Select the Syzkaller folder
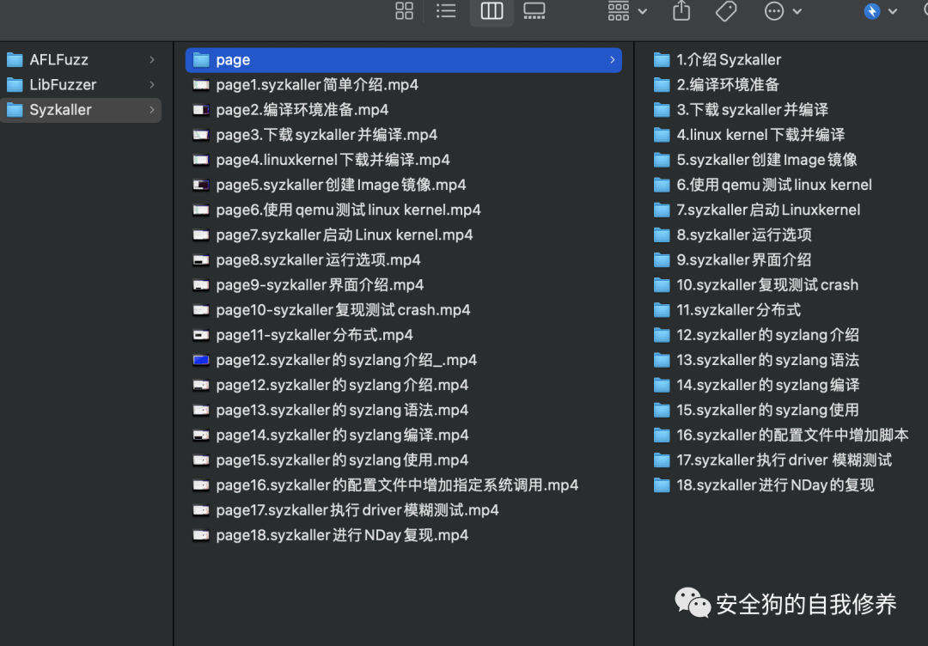The image size is (928, 646). [81, 110]
